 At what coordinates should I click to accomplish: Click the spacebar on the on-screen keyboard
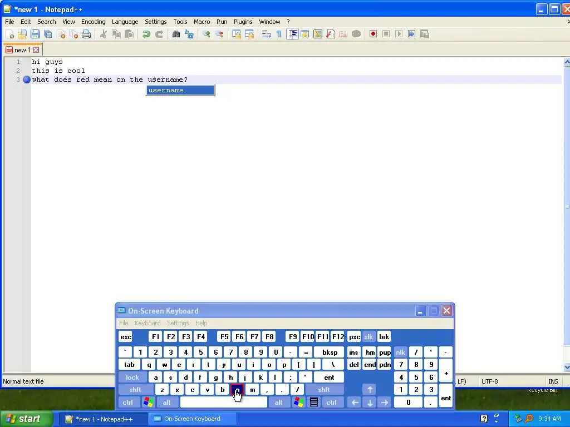click(x=224, y=403)
